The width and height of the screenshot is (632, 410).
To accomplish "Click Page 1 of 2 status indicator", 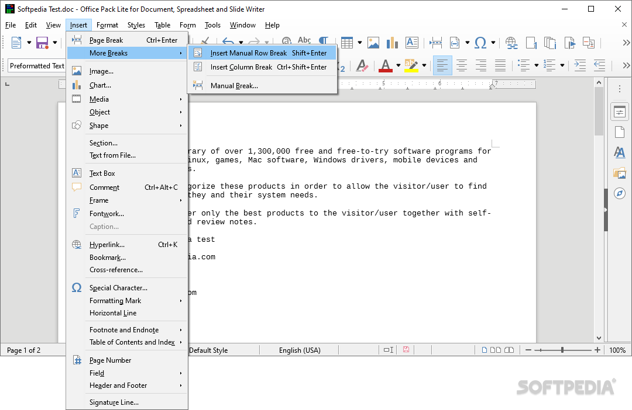I will [x=24, y=350].
